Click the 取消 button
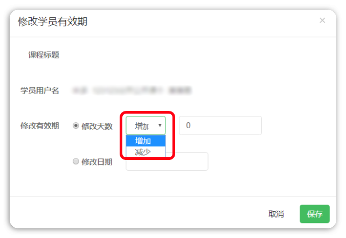346x238 pixels. (276, 214)
